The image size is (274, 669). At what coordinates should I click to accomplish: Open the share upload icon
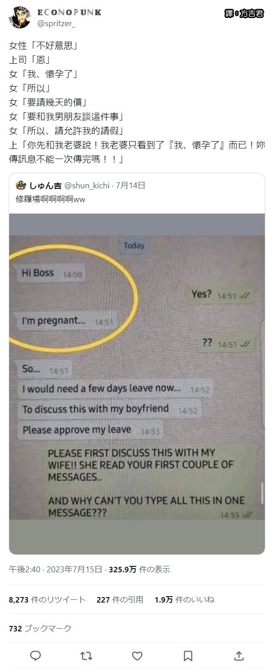point(238,656)
